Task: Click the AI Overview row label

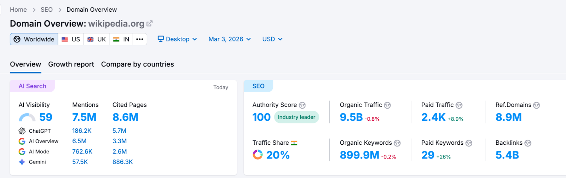Action: (x=44, y=141)
